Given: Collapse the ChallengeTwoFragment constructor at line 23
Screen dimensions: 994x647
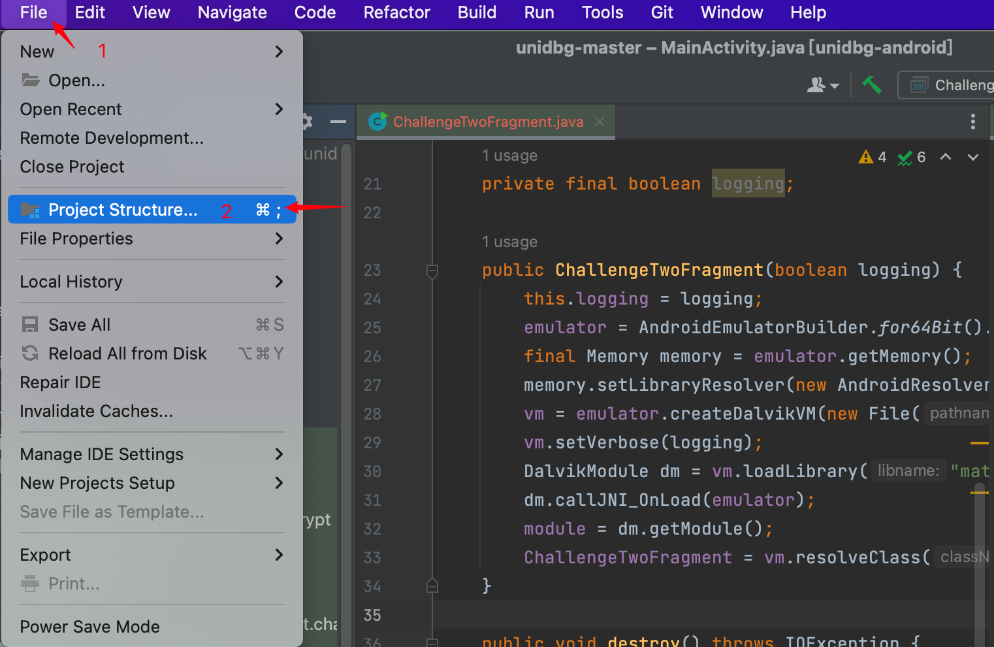Looking at the screenshot, I should coord(432,270).
